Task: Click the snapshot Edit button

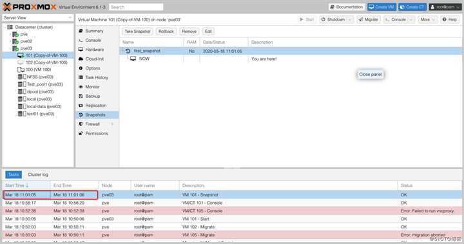Action: [208, 32]
